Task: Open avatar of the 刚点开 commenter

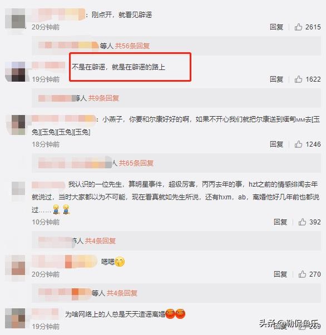Action: [x=15, y=18]
